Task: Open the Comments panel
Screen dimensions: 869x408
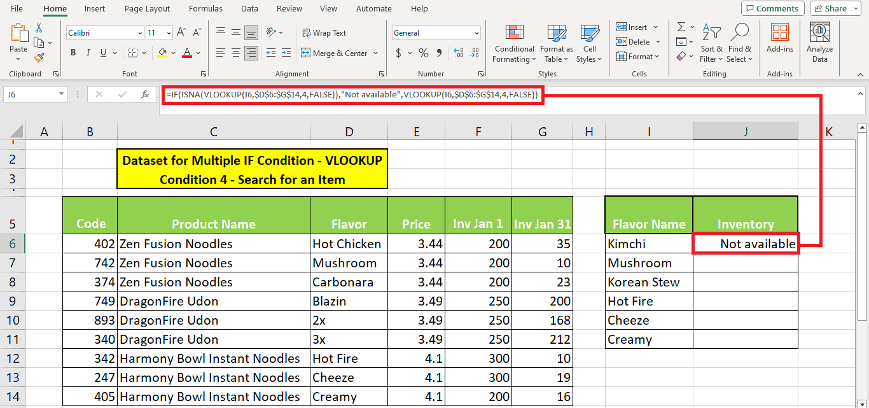Action: [772, 8]
